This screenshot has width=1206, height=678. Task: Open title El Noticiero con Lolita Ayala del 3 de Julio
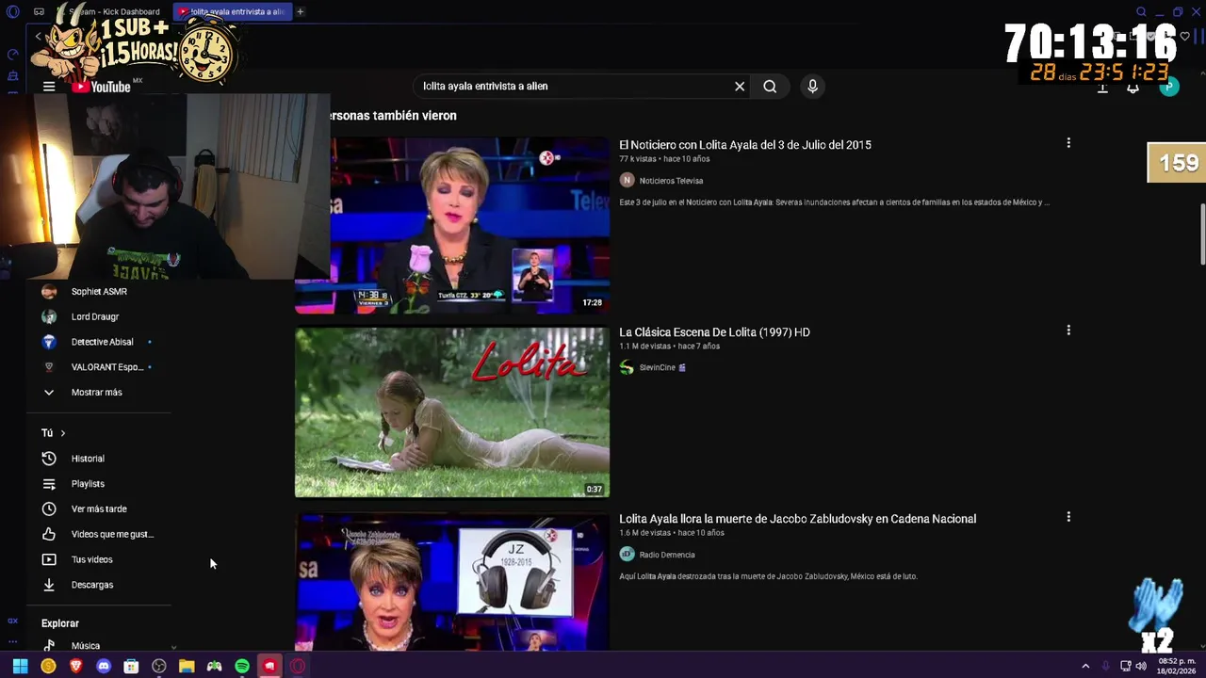(x=744, y=145)
